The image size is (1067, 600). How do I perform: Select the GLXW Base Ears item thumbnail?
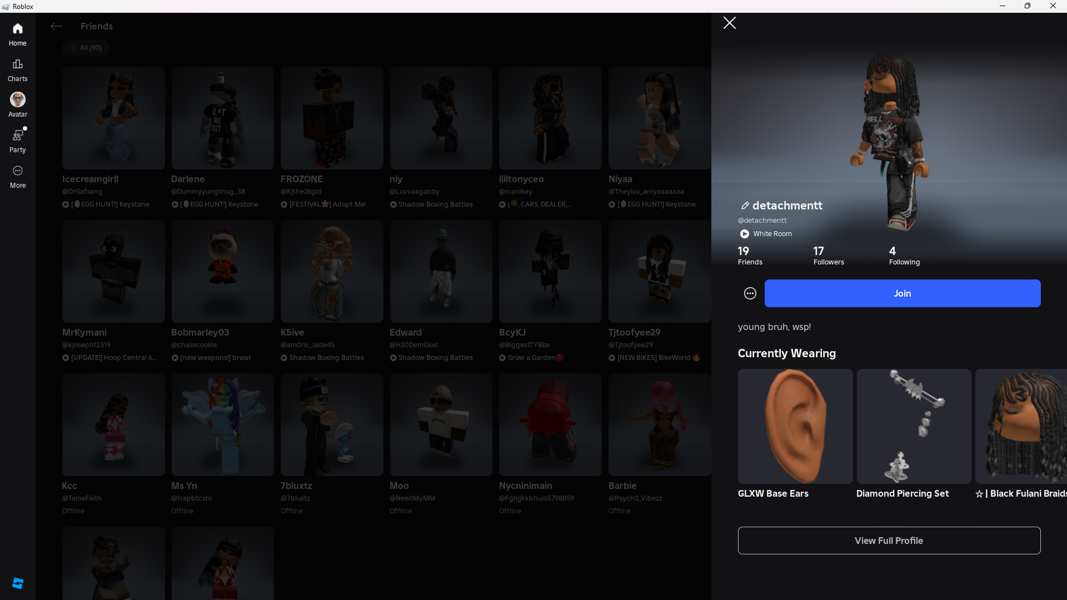[x=795, y=426]
